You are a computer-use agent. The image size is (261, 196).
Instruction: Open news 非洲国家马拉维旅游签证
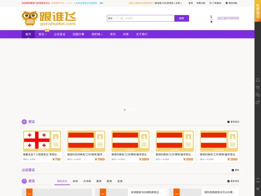tap(146, 192)
